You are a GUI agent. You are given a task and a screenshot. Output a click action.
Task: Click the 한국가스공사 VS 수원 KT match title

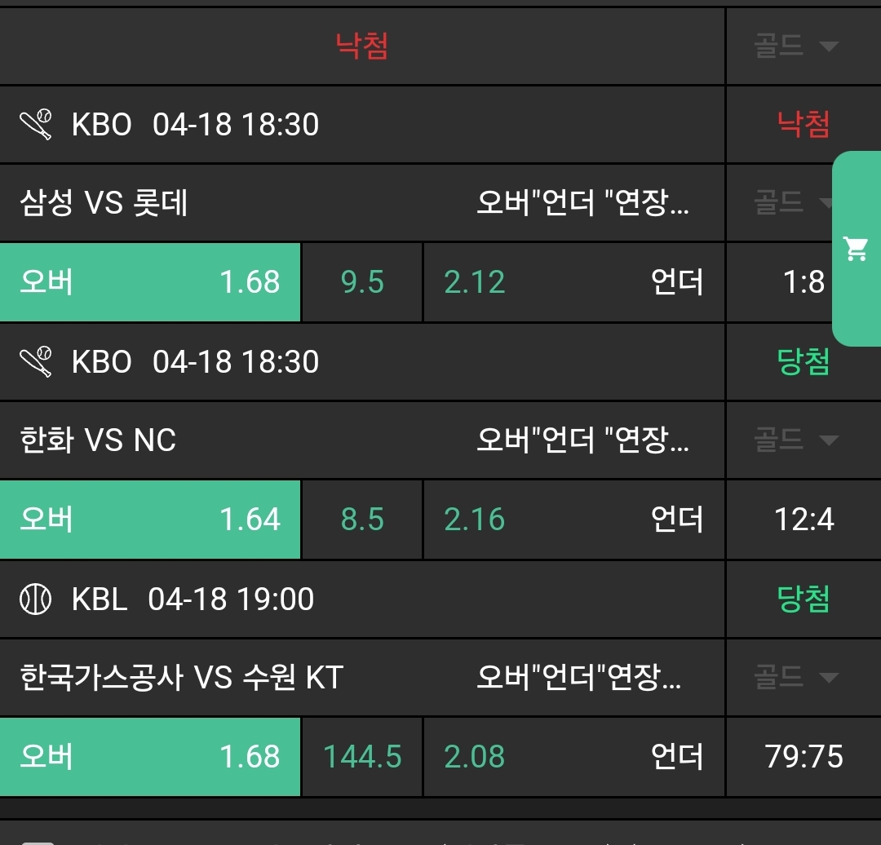(181, 678)
